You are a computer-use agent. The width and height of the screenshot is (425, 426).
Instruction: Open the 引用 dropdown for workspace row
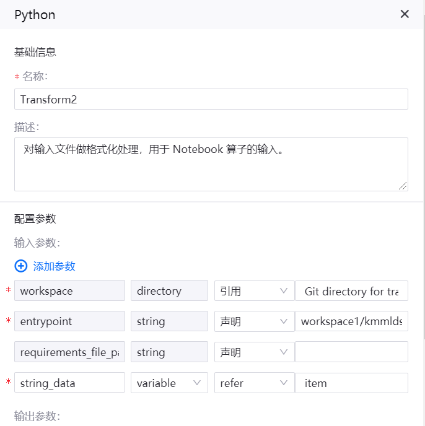tap(254, 291)
